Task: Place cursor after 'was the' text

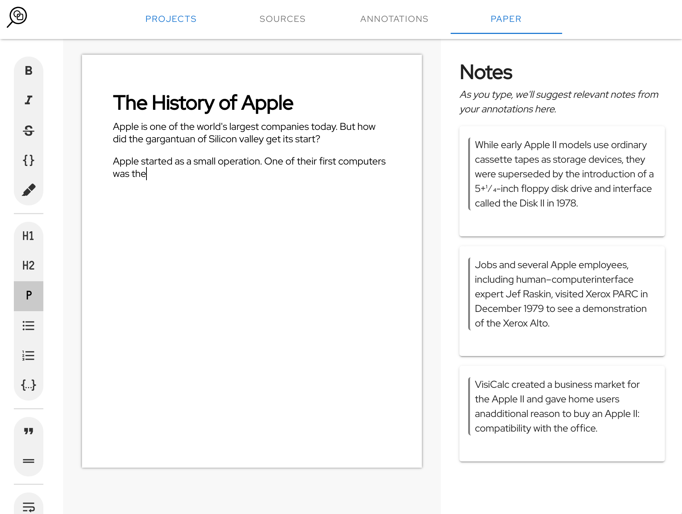Action: pyautogui.click(x=146, y=174)
